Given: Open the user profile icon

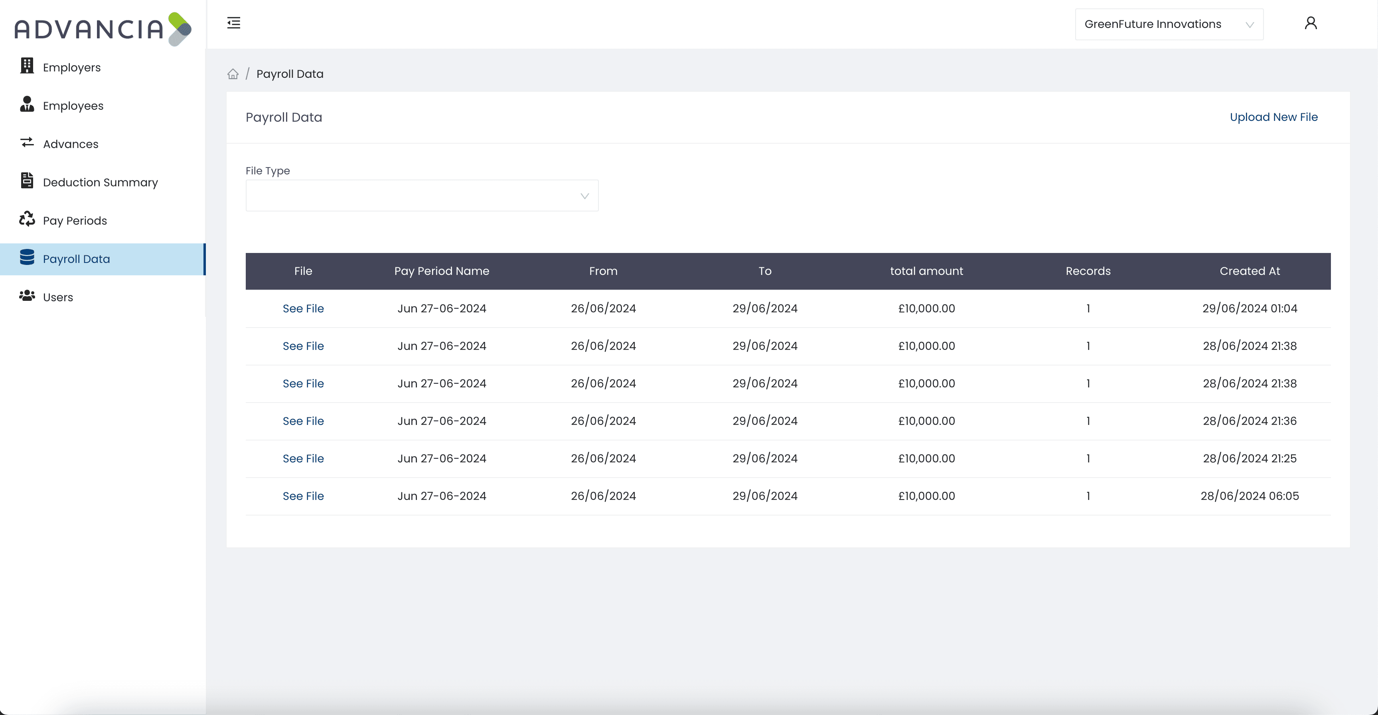Looking at the screenshot, I should coord(1311,23).
